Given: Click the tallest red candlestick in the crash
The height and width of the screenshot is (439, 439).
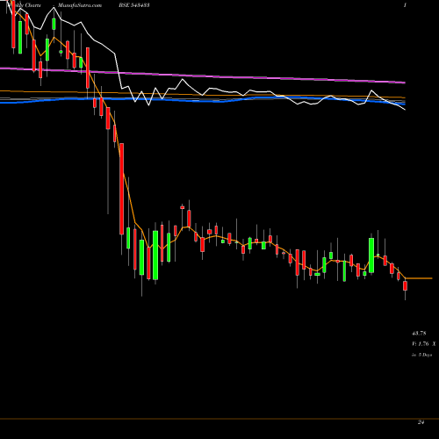Looking at the screenshot, I should (x=122, y=189).
